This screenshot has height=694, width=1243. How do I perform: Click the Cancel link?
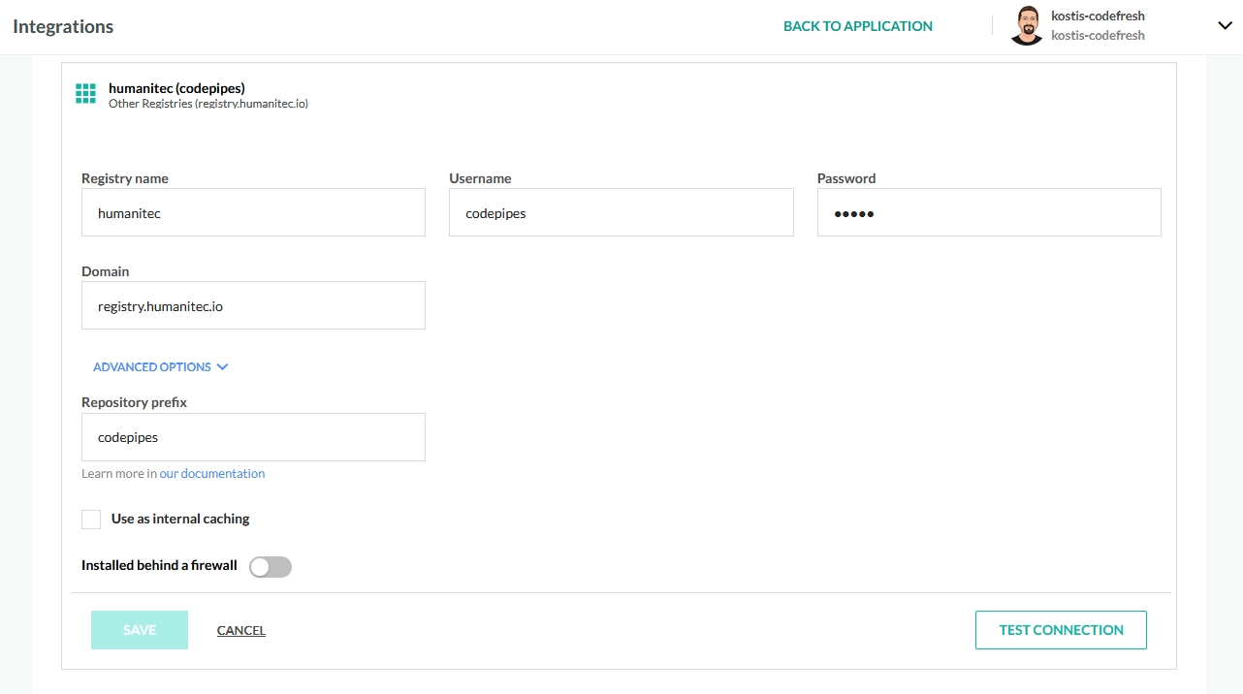click(241, 631)
